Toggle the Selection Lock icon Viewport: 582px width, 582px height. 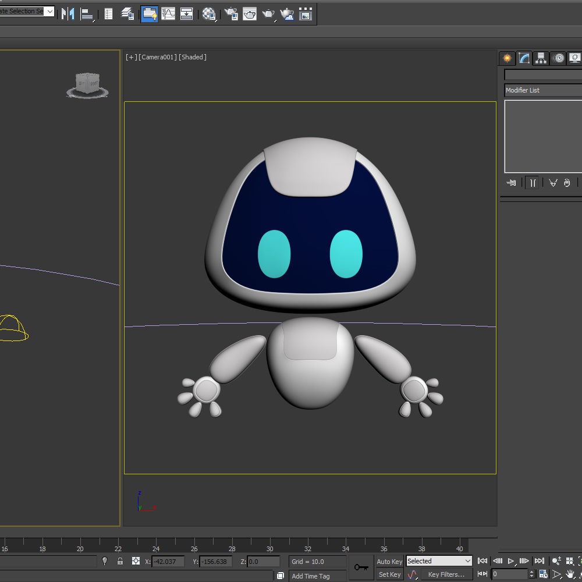pos(120,561)
